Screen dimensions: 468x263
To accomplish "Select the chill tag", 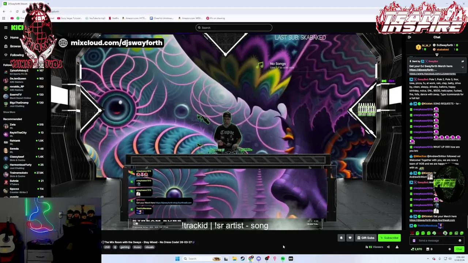I will [107, 247].
